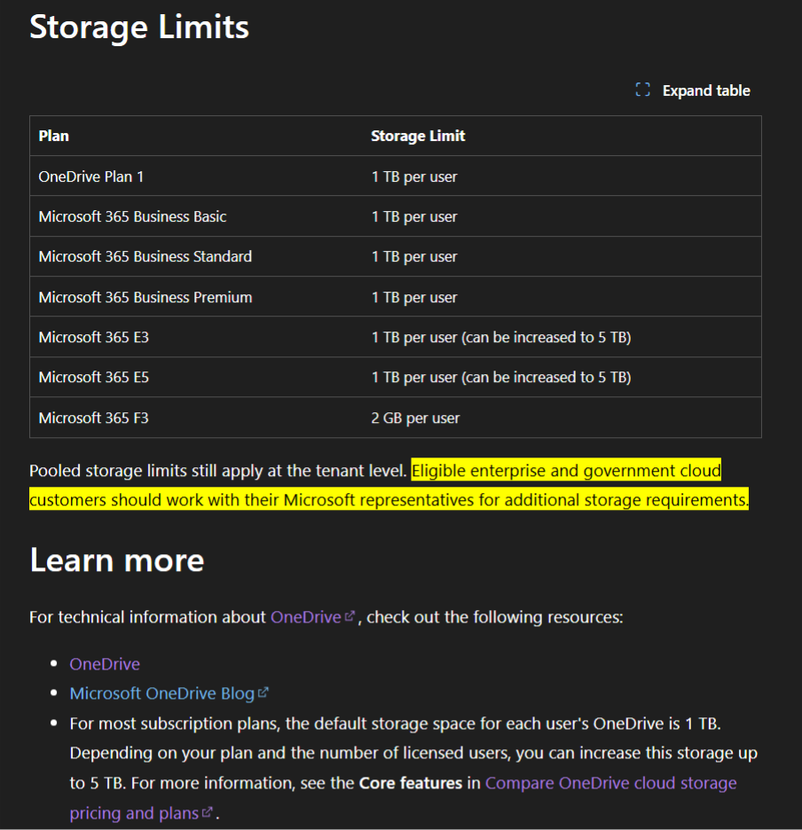
Task: Click the Expand table button
Action: (x=693, y=90)
